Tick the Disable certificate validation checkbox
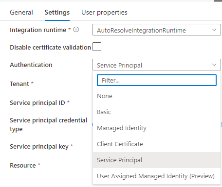This screenshot has width=222, height=187. point(97,47)
